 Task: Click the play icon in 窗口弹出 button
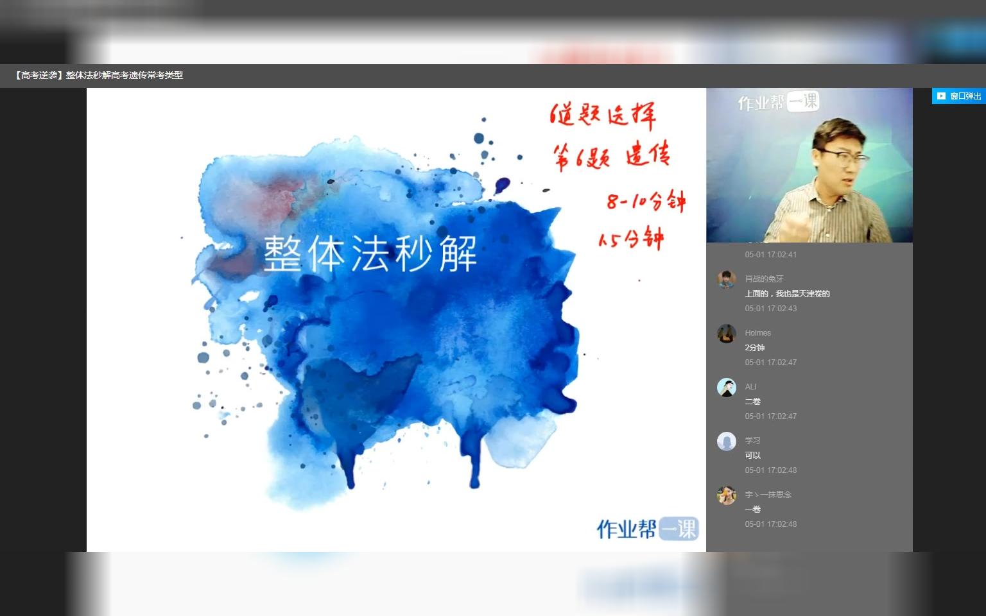pos(941,96)
